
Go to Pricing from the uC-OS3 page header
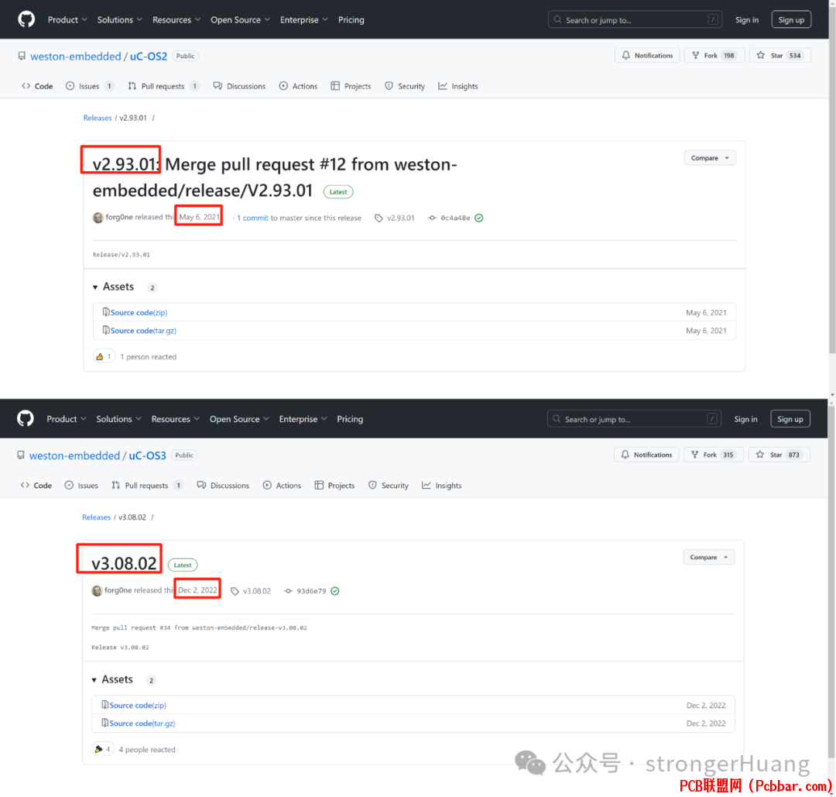pos(350,419)
